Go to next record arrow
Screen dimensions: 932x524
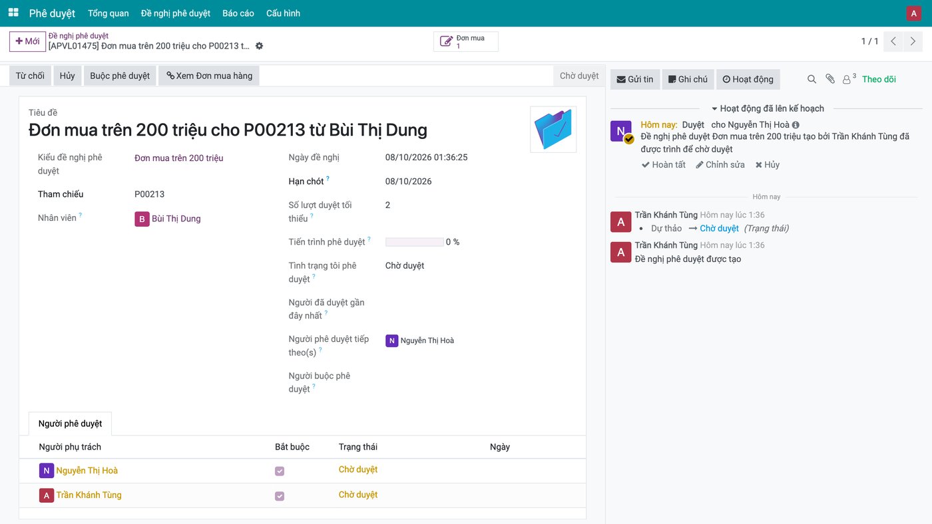(x=913, y=41)
